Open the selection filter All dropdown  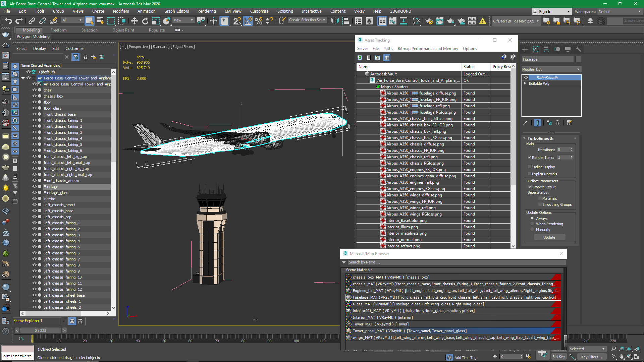tap(72, 20)
